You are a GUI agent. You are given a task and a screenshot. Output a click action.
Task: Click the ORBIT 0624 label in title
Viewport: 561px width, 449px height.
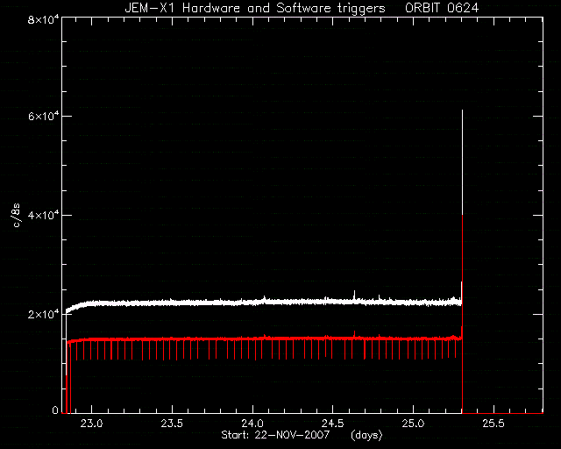[442, 8]
